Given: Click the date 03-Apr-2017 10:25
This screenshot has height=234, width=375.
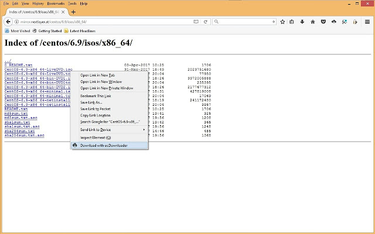Looking at the screenshot, I should click(144, 65).
